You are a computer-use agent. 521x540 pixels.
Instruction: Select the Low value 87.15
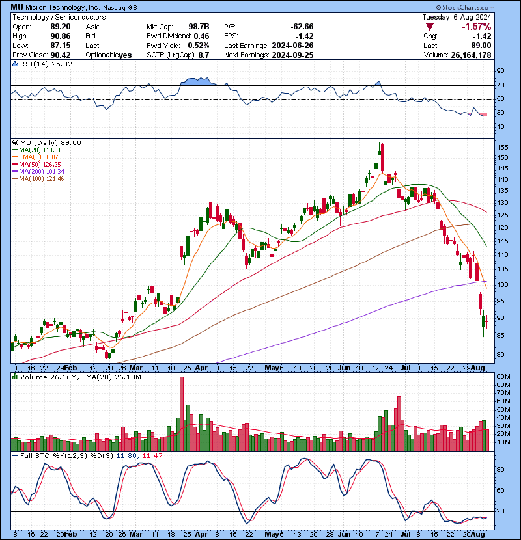tap(61, 46)
